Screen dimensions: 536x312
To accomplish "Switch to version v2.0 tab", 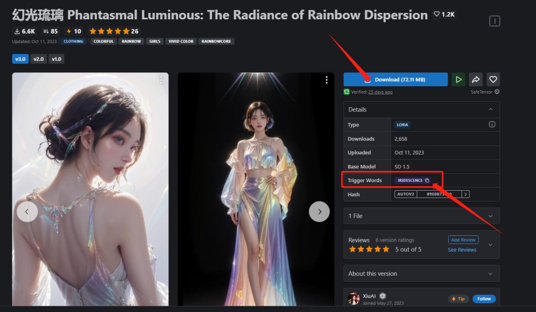I will pos(38,59).
